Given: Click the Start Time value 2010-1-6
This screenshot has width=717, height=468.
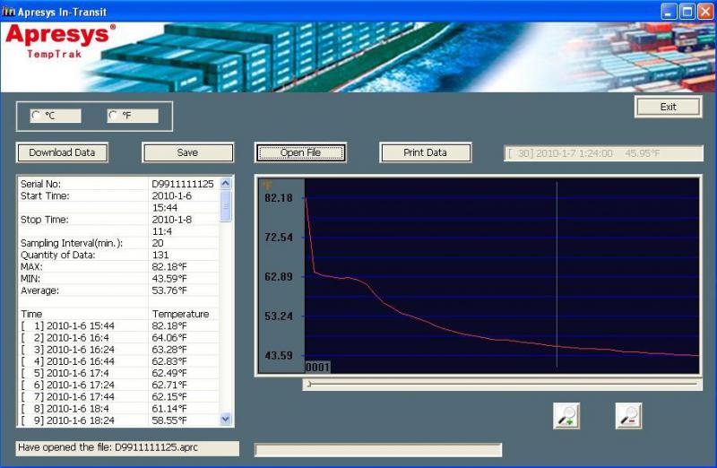Looking at the screenshot, I should coord(172,195).
